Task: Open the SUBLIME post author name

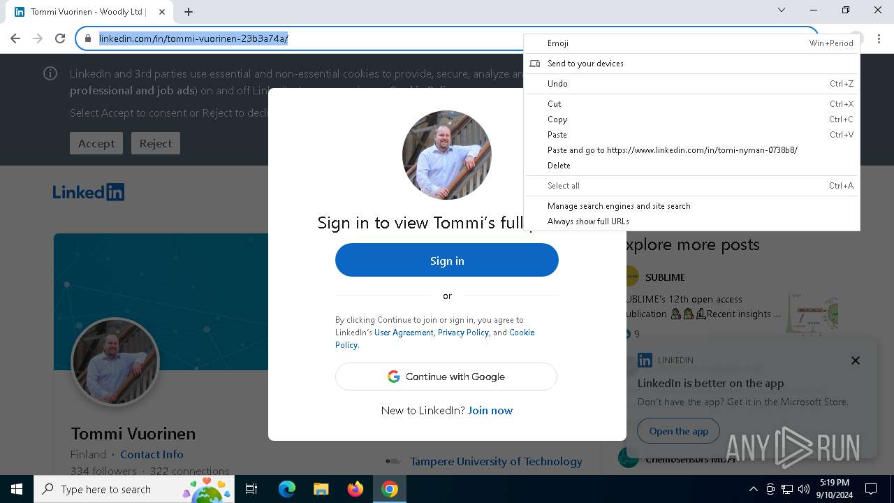Action: click(x=665, y=277)
